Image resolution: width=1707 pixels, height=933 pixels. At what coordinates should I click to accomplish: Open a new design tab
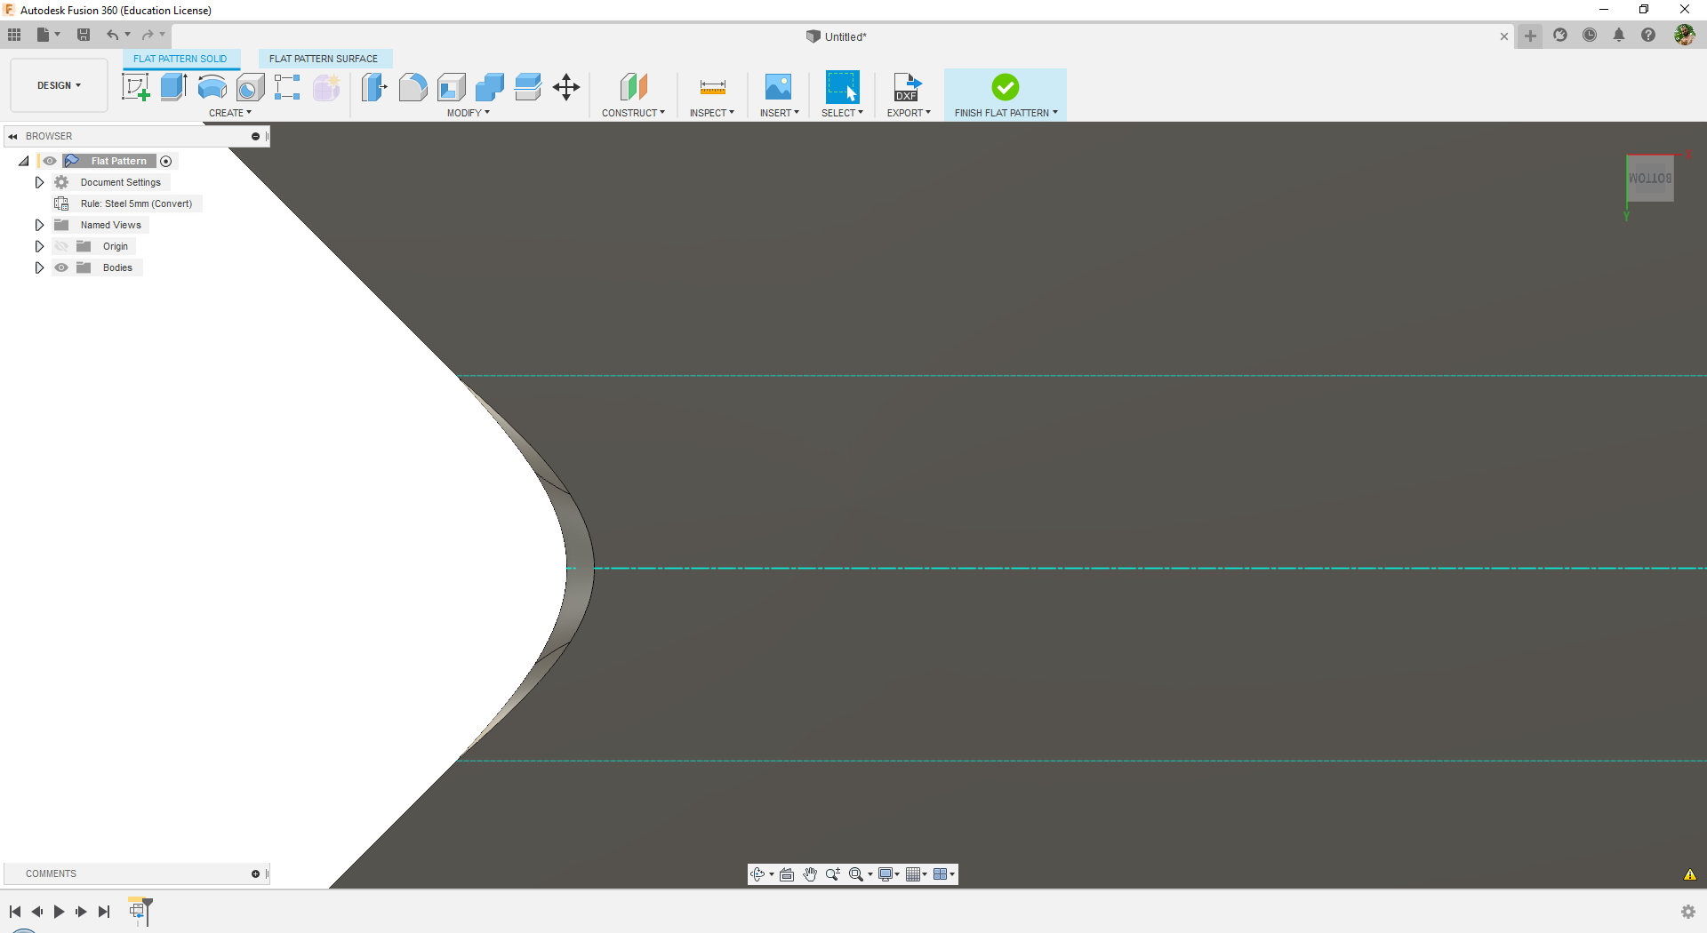pyautogui.click(x=1530, y=36)
